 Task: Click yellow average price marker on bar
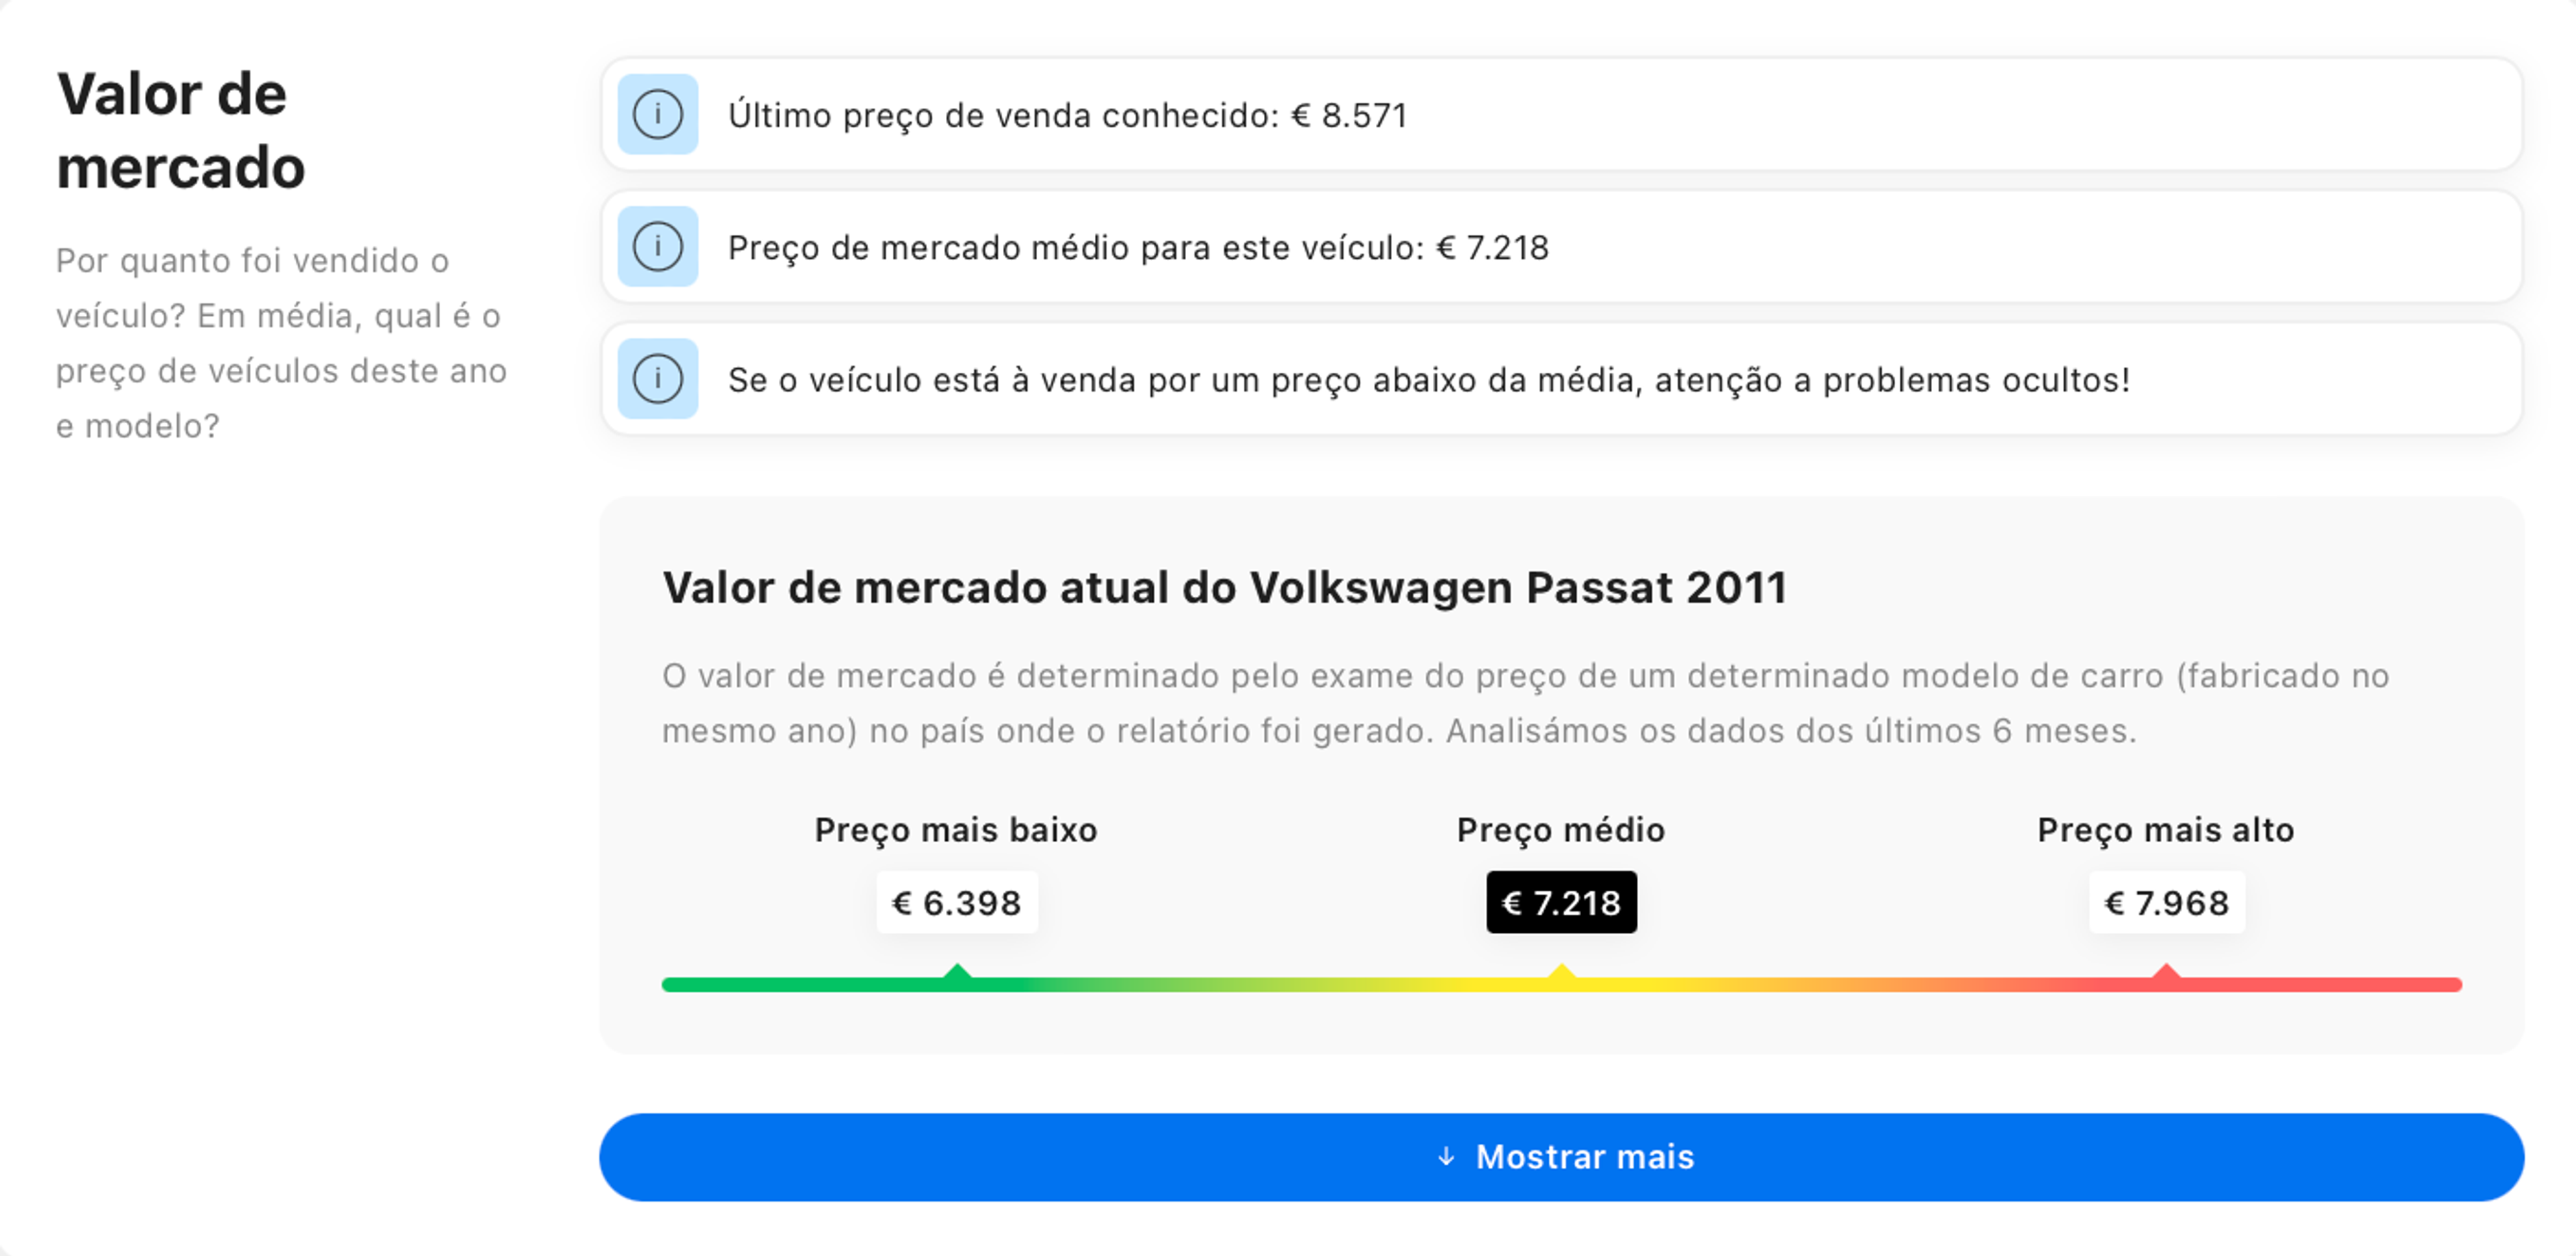[1561, 973]
